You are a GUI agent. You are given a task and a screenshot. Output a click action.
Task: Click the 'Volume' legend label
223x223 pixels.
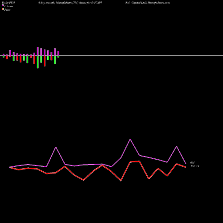(x=8, y=6)
